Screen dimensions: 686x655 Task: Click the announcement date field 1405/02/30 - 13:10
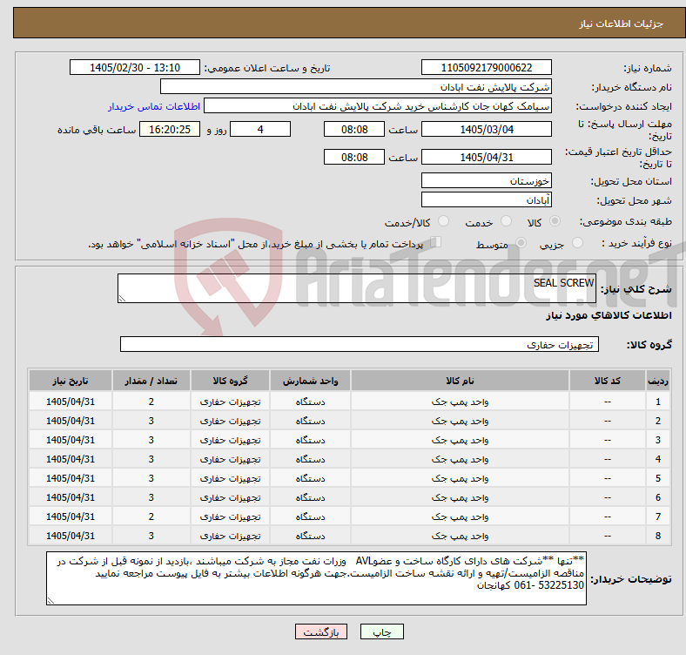coord(135,67)
